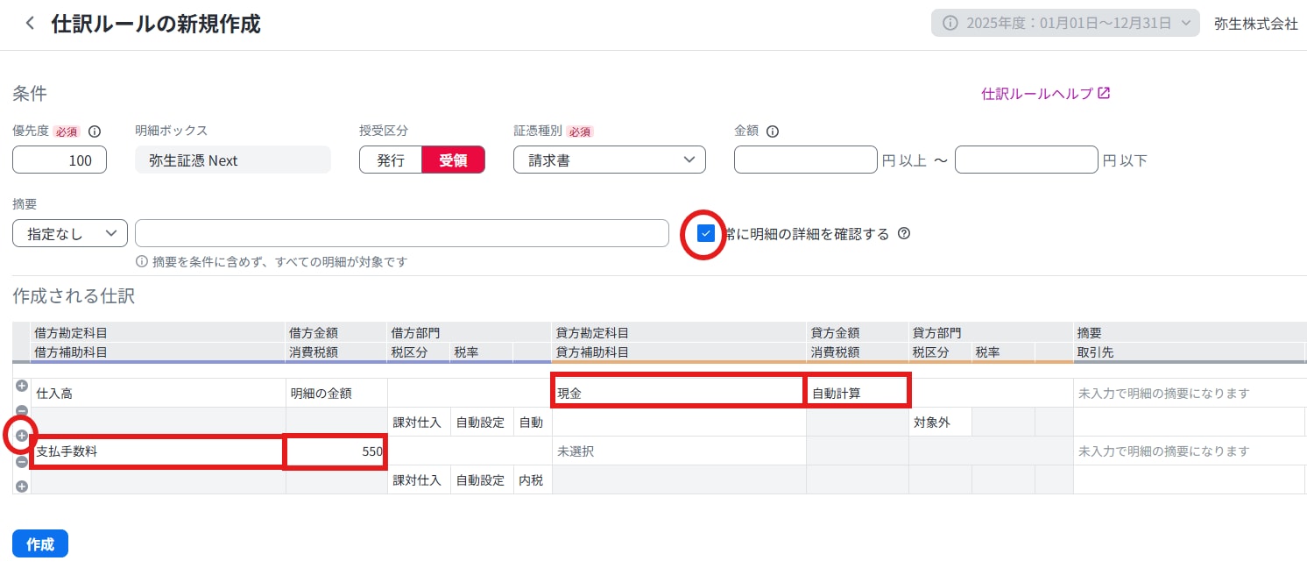Image resolution: width=1307 pixels, height=568 pixels.
Task: Go back using the arrow beside 仕訳ルールの新規作成
Action: [31, 24]
